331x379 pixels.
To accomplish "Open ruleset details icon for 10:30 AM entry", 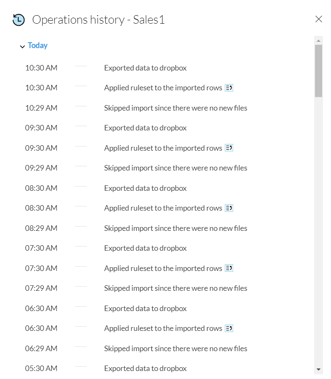I will coord(229,88).
